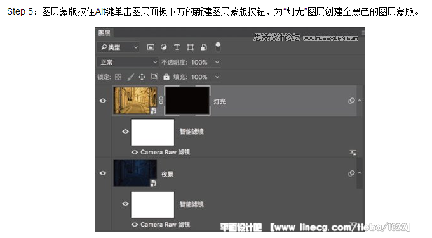Click 智能滤镜 label under 灯光 layer
The width and height of the screenshot is (432, 238).
[x=192, y=132]
